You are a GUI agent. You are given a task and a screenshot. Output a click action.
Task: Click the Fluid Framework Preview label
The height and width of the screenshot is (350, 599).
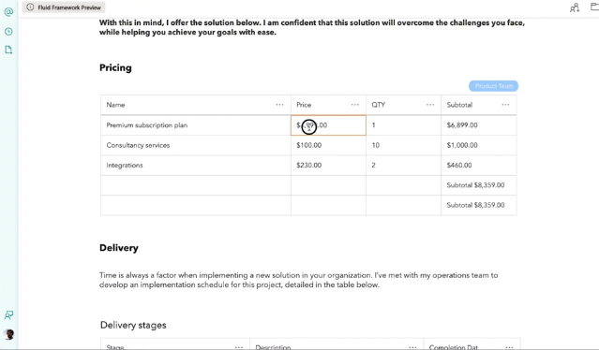(x=69, y=7)
